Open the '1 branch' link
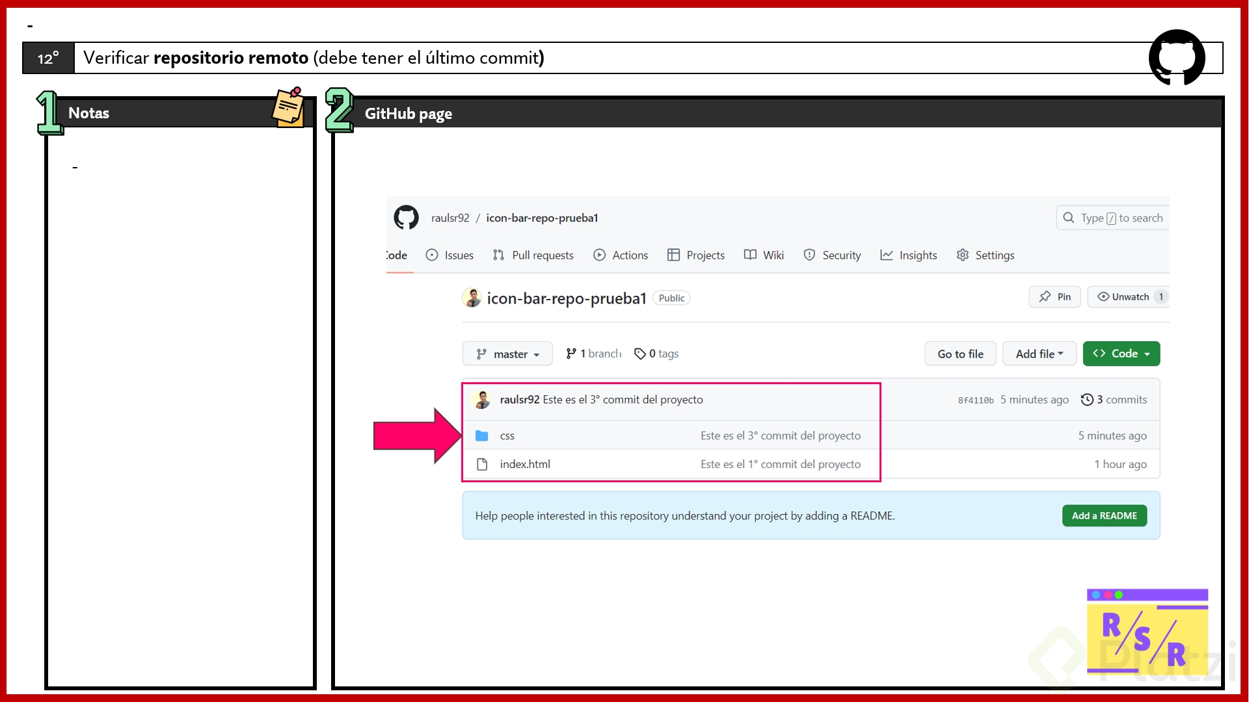This screenshot has width=1249, height=702. pyautogui.click(x=593, y=354)
